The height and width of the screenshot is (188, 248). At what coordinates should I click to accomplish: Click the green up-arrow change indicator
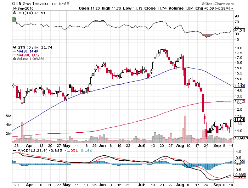(232, 9)
